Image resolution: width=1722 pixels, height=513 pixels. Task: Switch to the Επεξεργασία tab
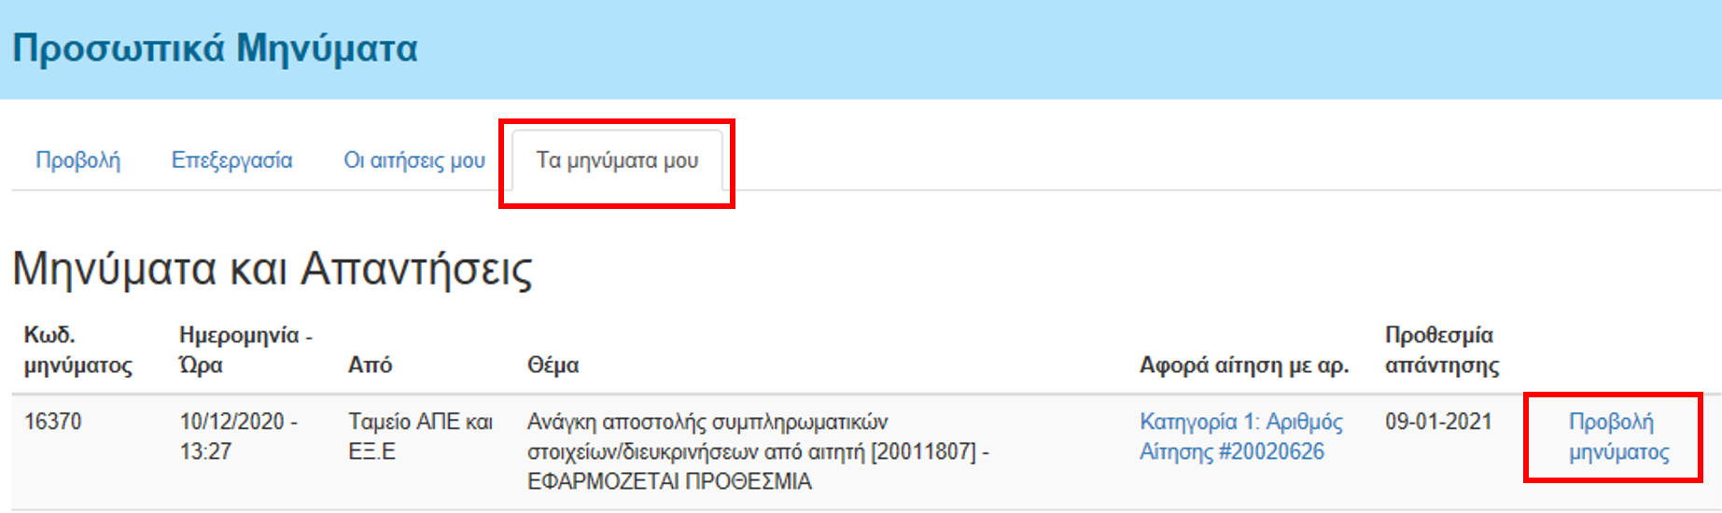231,160
